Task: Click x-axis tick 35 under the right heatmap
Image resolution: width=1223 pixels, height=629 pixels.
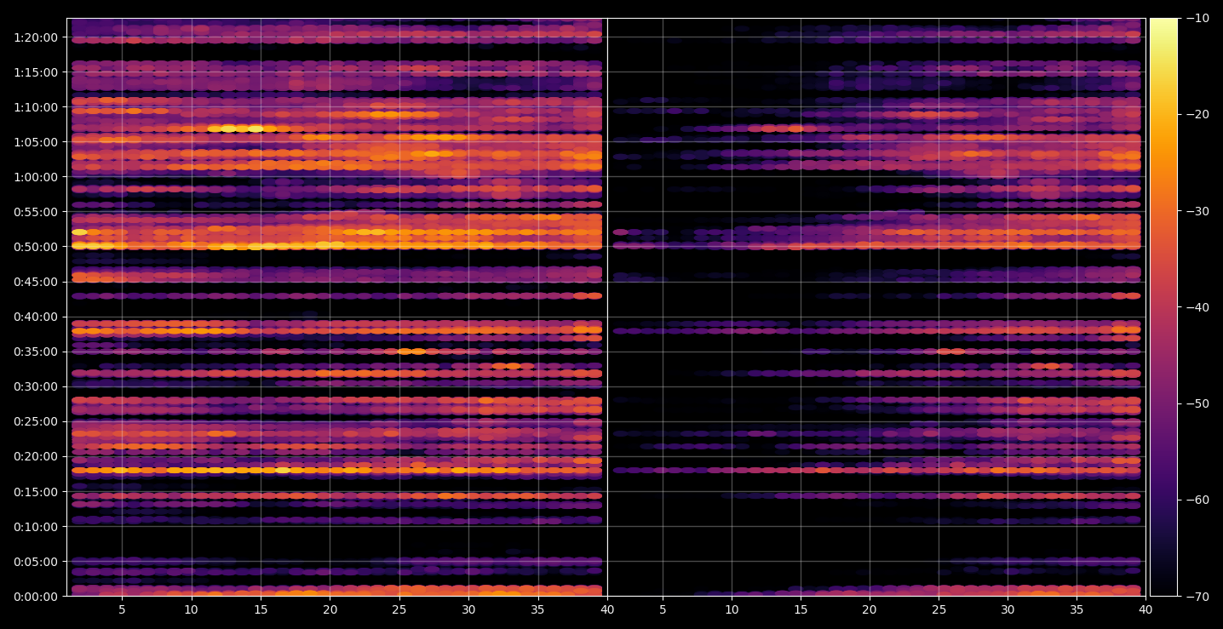Action: point(1077,609)
